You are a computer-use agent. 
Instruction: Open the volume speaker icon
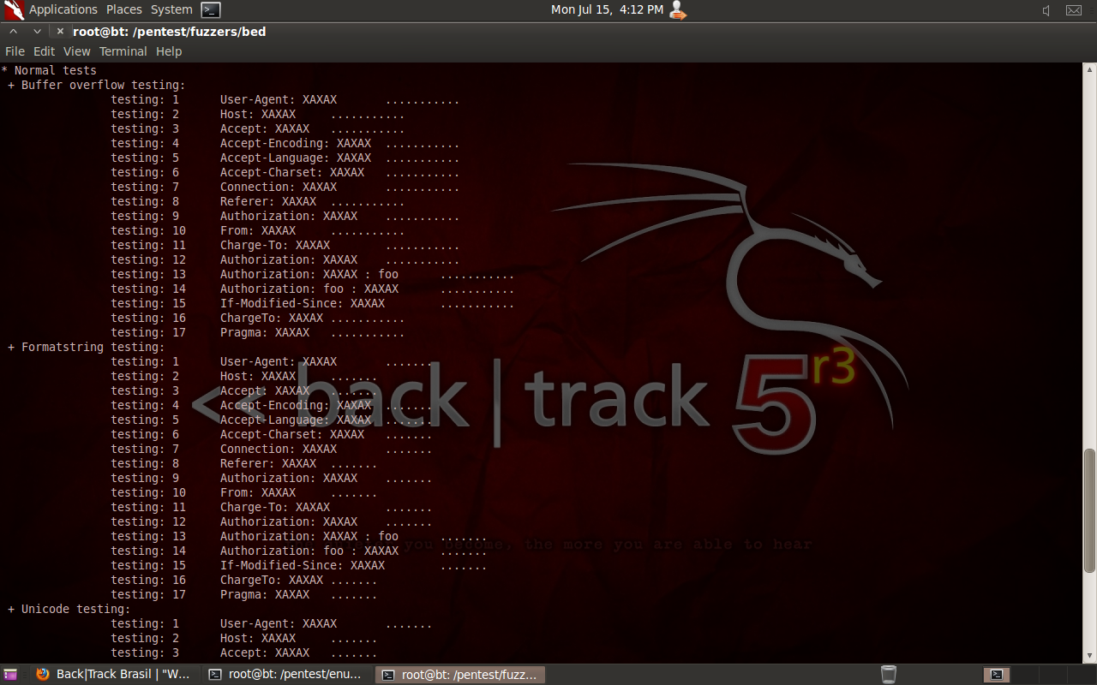[1046, 10]
